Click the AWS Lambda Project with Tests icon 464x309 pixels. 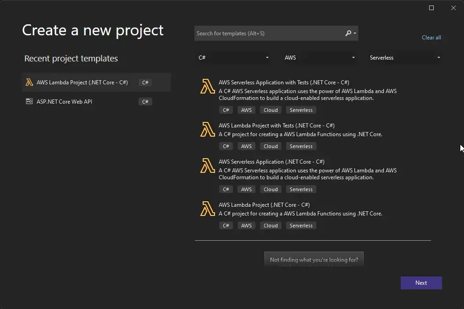pyautogui.click(x=207, y=129)
